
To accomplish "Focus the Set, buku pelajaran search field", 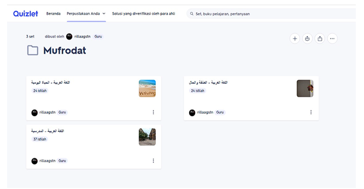I will 271,14.
